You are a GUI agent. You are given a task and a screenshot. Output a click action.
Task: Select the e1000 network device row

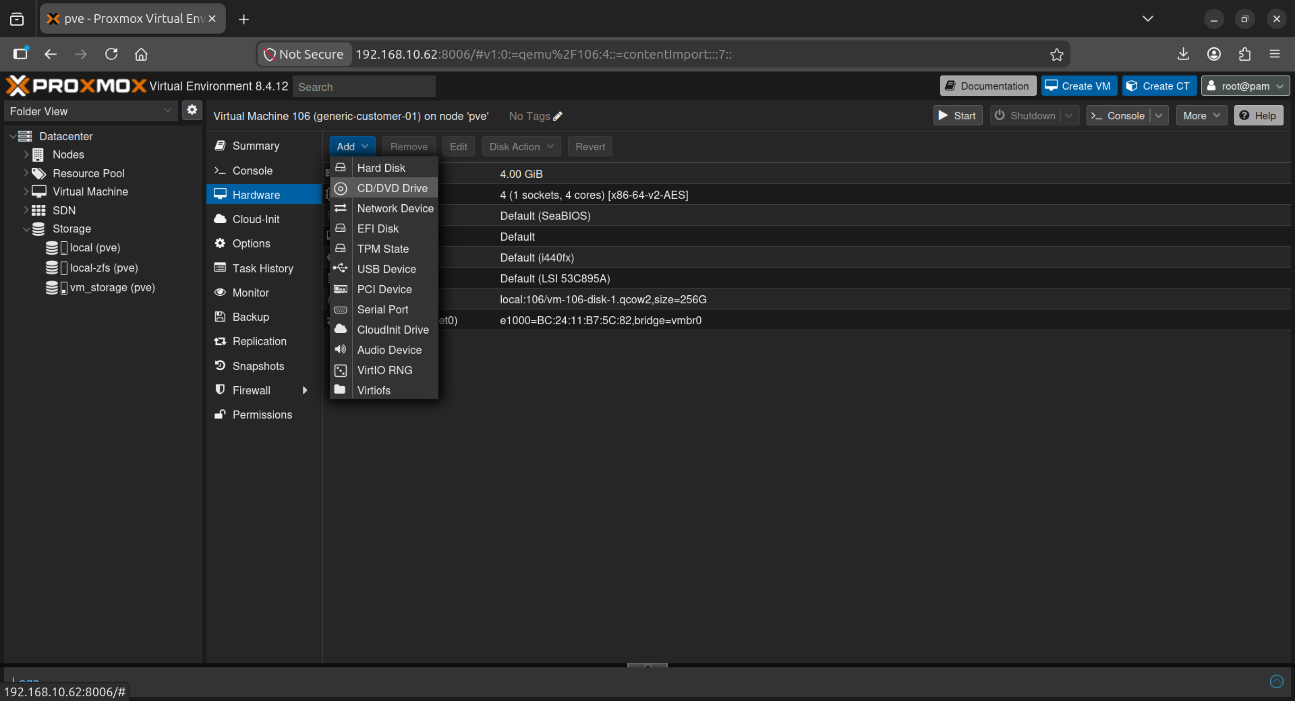(x=806, y=320)
